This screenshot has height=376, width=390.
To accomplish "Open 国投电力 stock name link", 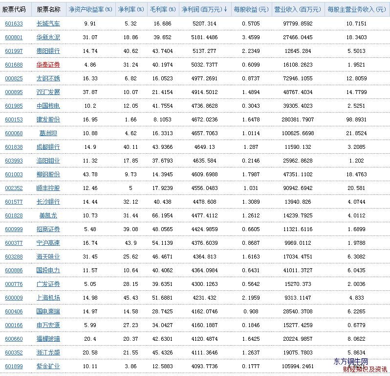I will tap(48, 270).
